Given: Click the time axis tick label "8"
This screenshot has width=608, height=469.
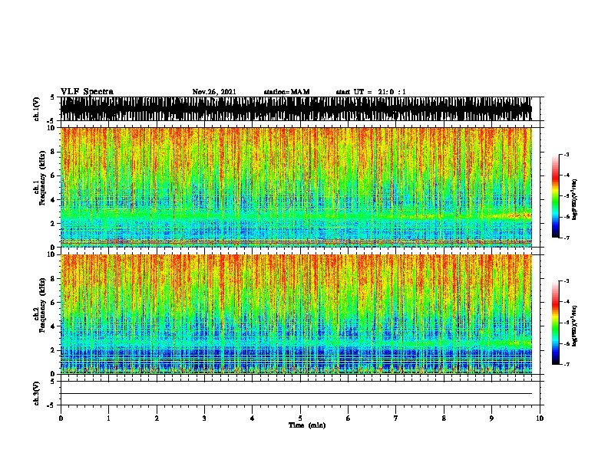Looking at the screenshot, I should [x=444, y=418].
